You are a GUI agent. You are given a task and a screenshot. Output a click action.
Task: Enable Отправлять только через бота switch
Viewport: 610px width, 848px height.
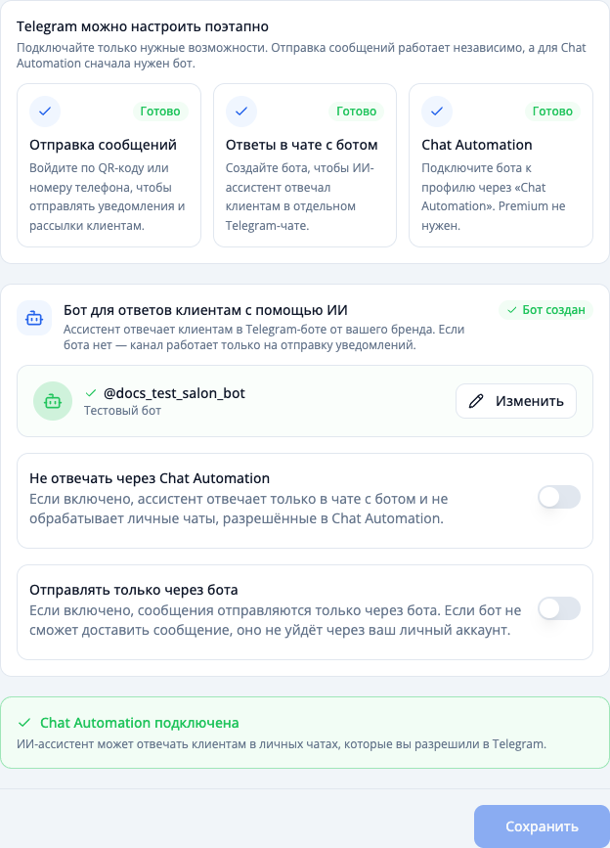click(559, 608)
